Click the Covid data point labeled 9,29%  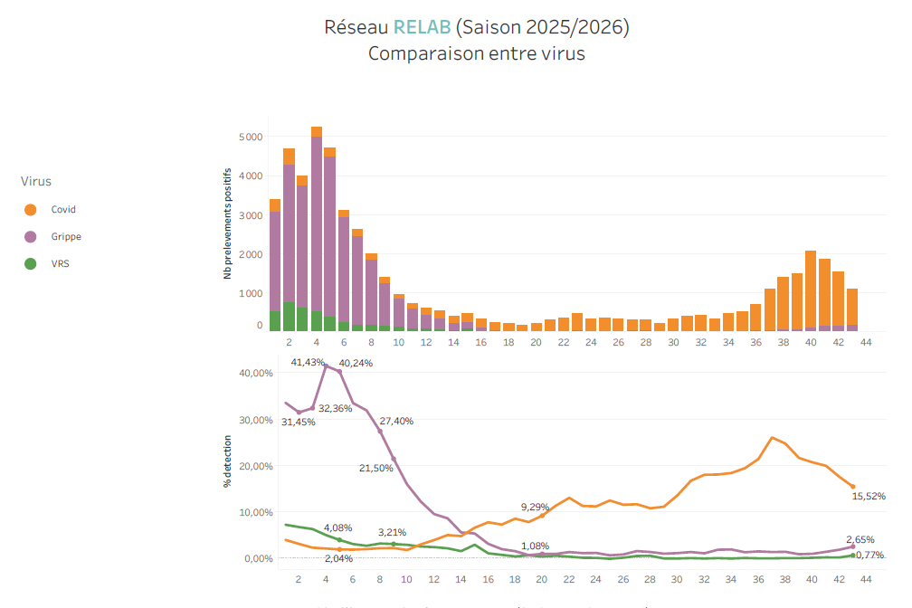click(x=543, y=515)
